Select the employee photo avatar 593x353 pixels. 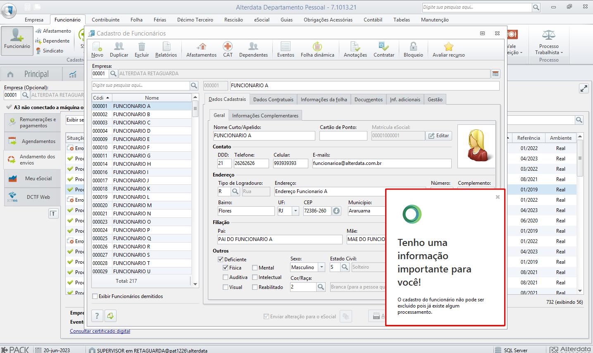(x=476, y=146)
